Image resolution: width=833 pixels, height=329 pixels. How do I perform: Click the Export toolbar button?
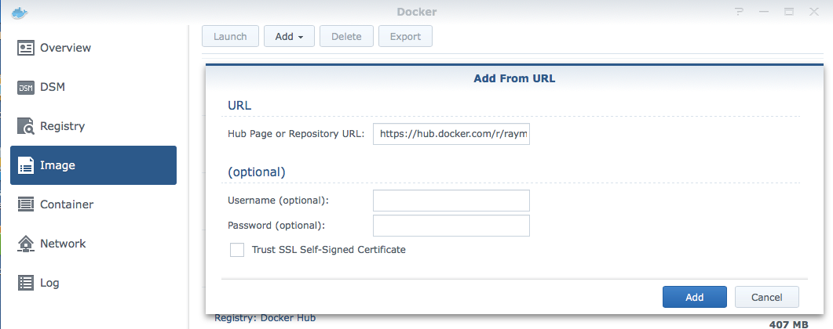click(x=405, y=36)
